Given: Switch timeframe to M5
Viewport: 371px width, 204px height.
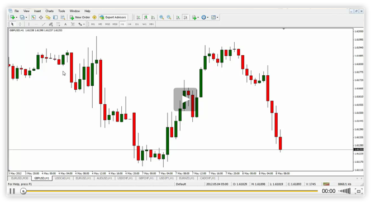Looking at the screenshot, I should [x=100, y=24].
